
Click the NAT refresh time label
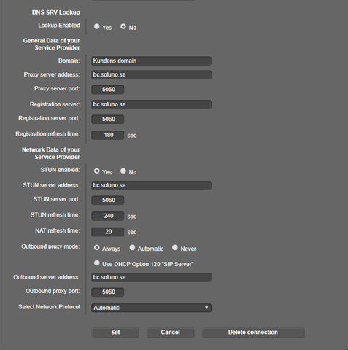(x=58, y=230)
